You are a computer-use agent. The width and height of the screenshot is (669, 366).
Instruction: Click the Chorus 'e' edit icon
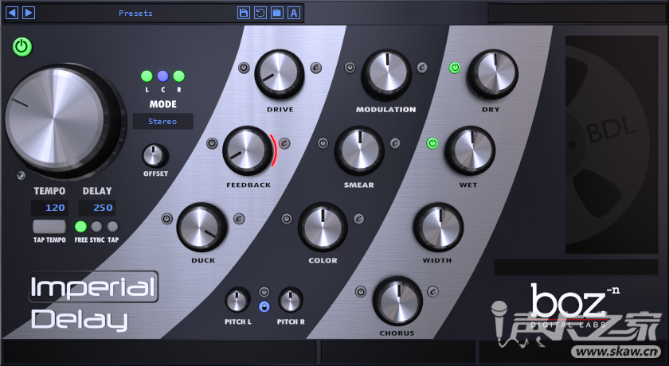click(x=433, y=291)
